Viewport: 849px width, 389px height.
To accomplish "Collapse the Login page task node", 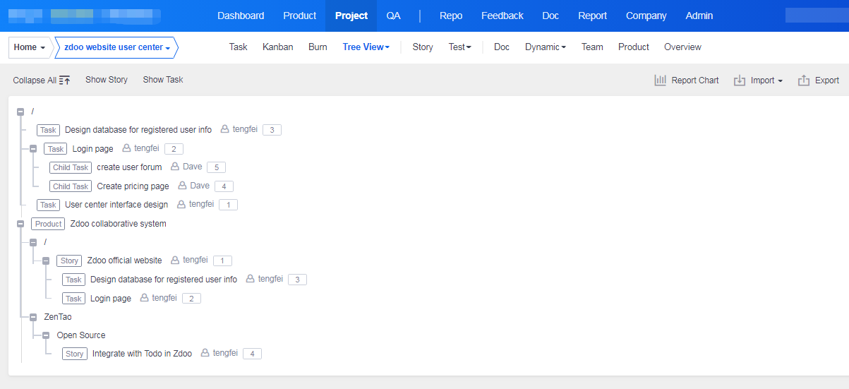I will coord(33,149).
